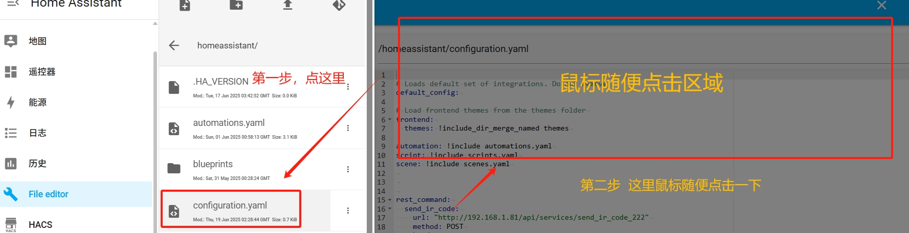Open the 历史 sidebar item

click(x=76, y=164)
